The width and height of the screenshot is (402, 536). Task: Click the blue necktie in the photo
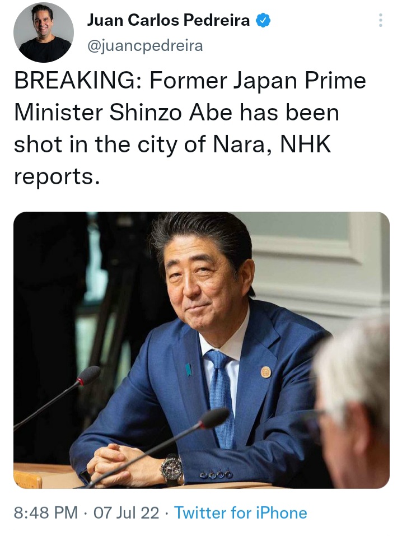coord(221,397)
